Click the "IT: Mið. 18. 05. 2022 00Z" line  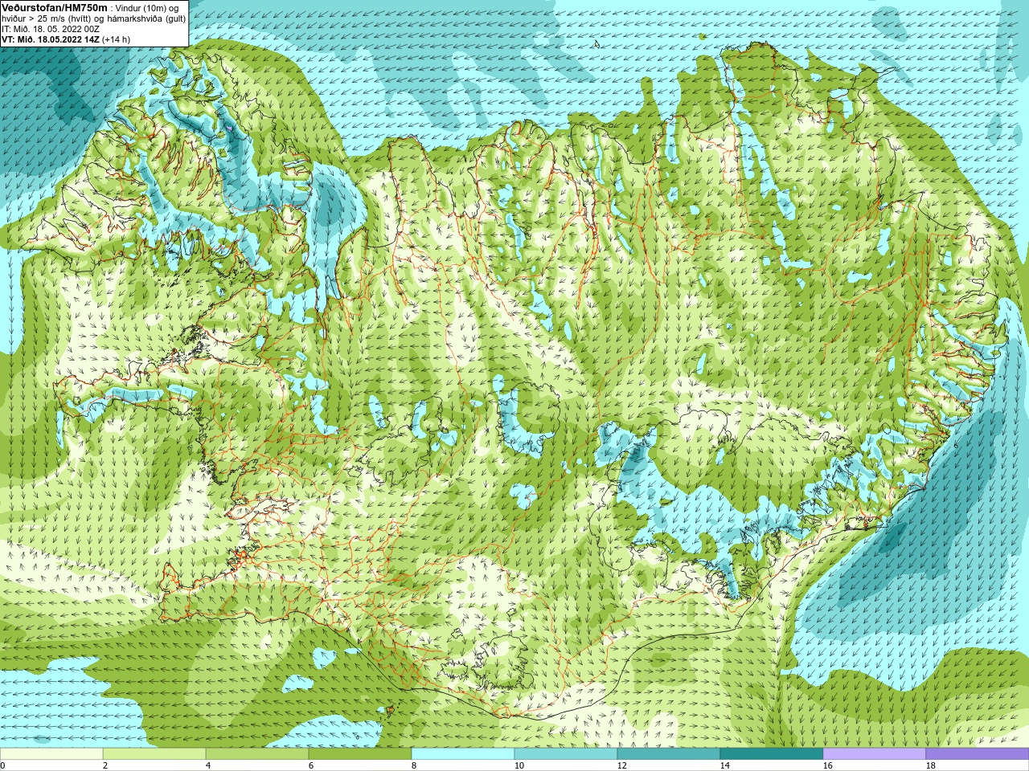51,29
